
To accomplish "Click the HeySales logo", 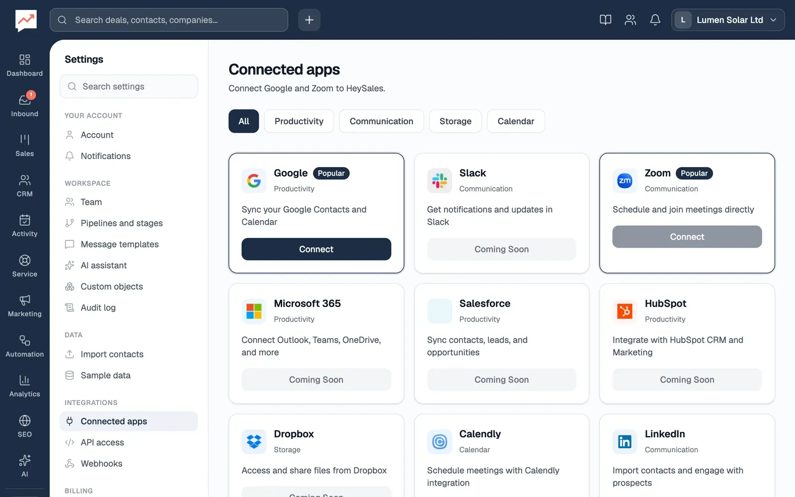I will click(x=26, y=20).
